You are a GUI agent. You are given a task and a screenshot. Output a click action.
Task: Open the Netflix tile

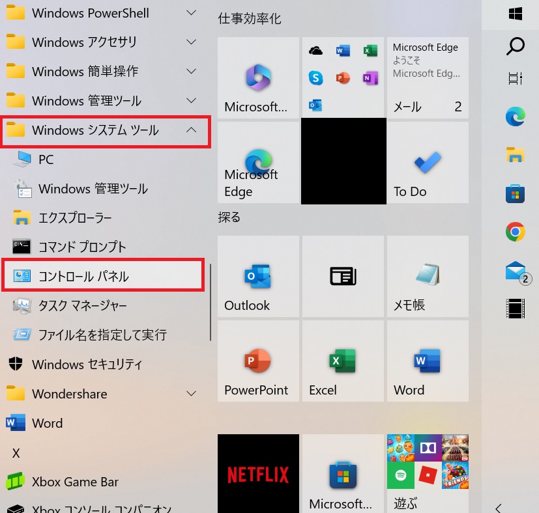258,473
